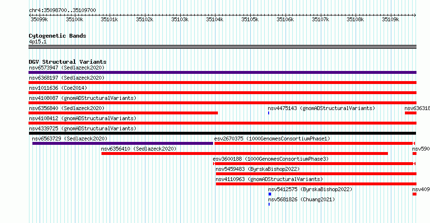The width and height of the screenshot is (430, 223).
Task: Click the red esv2670375 variant bar
Action: (x=315, y=143)
